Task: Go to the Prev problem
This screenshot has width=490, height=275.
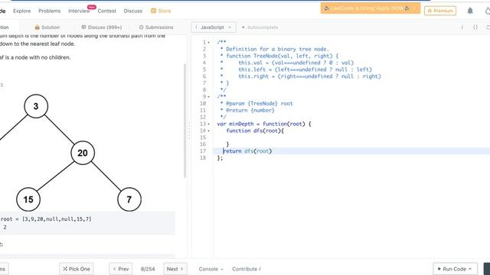Action: pyautogui.click(x=121, y=269)
